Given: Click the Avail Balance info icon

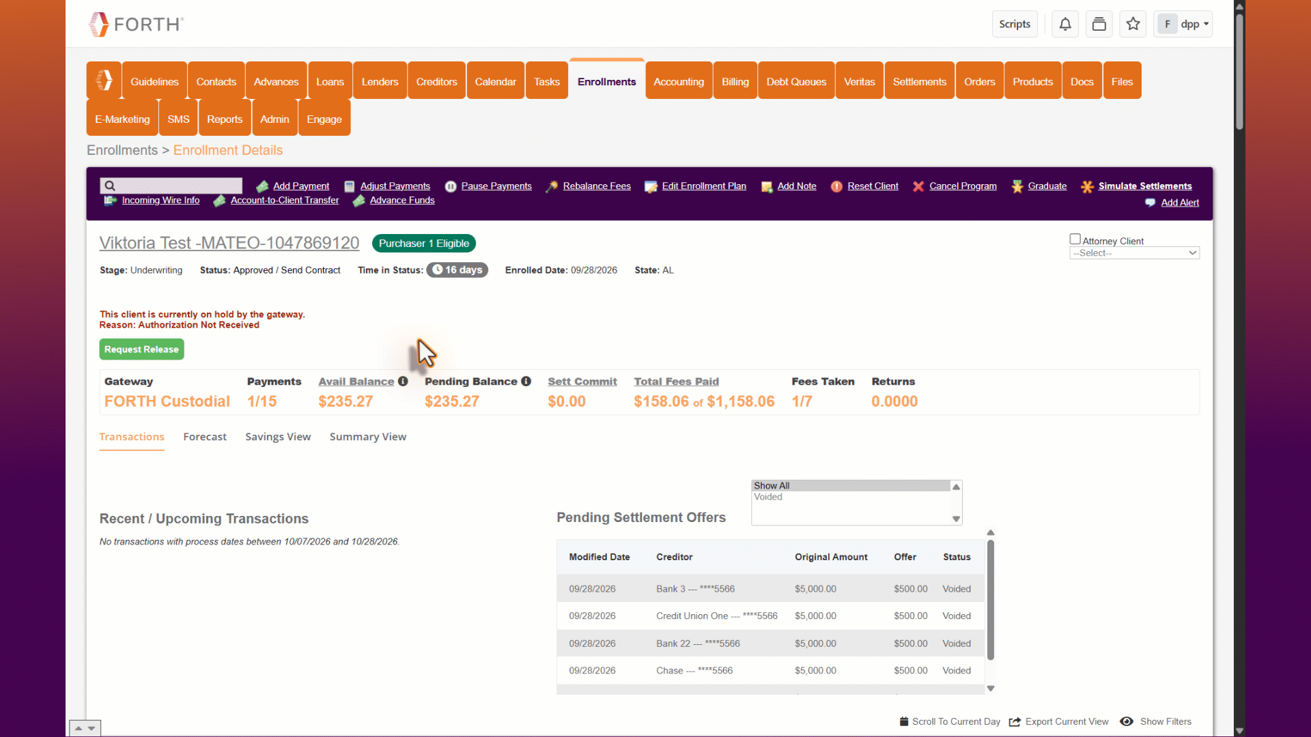Looking at the screenshot, I should click(x=403, y=381).
